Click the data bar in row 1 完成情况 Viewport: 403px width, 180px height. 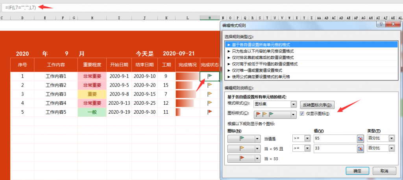click(186, 76)
